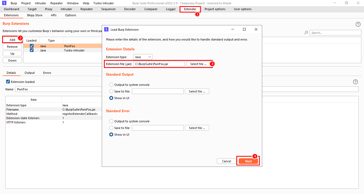The width and height of the screenshot is (364, 194).
Task: Click the extensions Search box
Action: point(335,33)
